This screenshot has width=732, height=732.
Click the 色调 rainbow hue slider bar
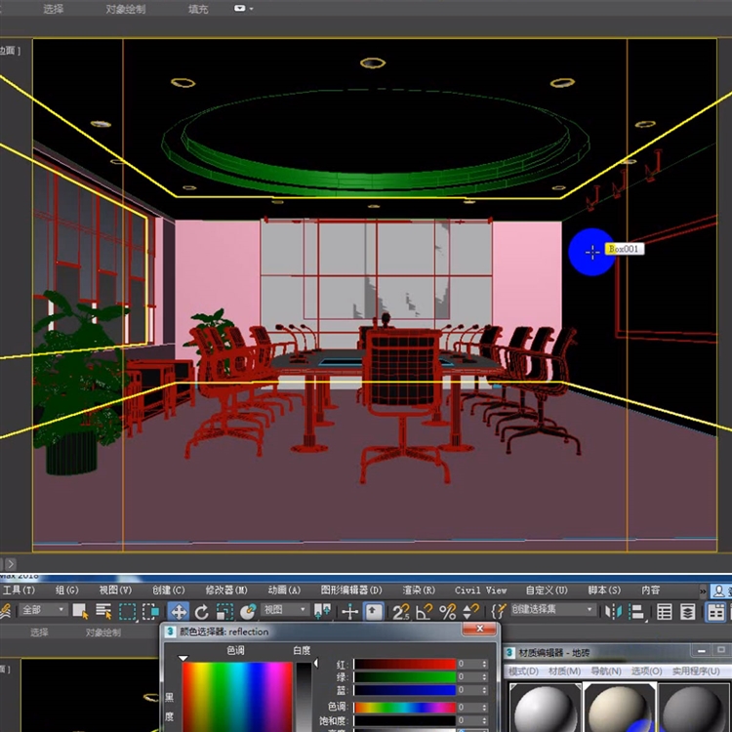coord(404,708)
